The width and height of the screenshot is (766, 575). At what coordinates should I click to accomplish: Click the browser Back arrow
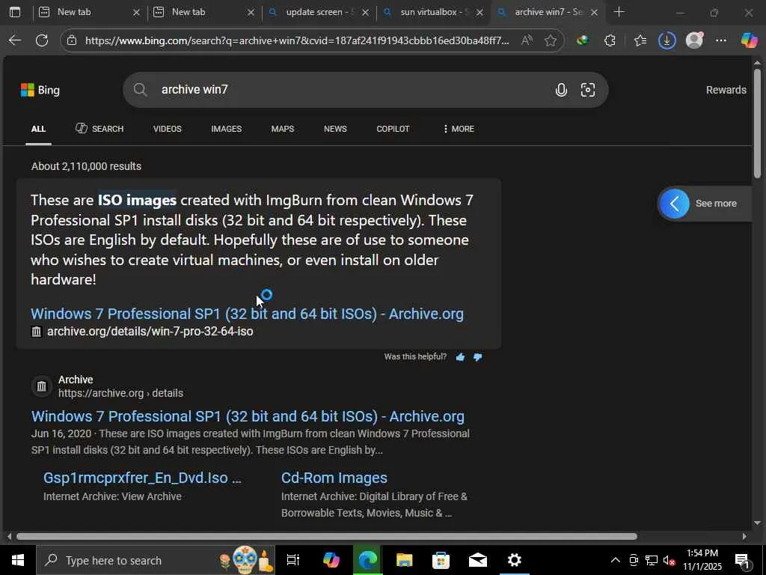tap(15, 40)
